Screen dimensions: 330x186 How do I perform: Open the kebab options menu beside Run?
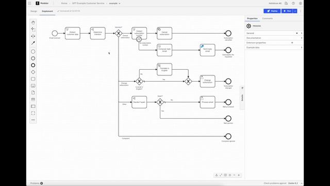(x=301, y=11)
